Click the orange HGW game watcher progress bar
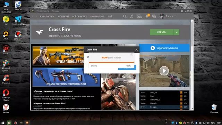This screenshot has width=222, height=125. (112, 62)
